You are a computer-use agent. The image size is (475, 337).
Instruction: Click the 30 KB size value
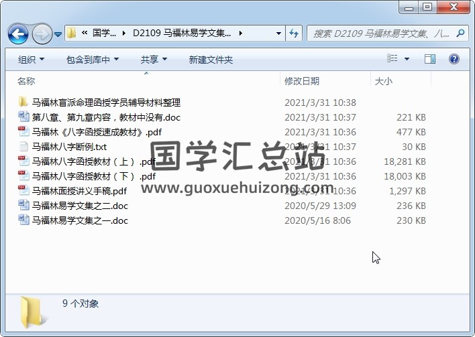pos(414,147)
